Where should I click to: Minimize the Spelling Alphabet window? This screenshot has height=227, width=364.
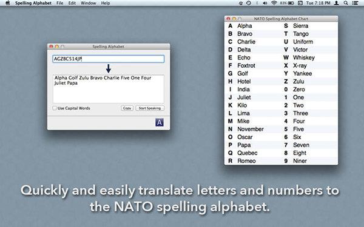click(57, 47)
